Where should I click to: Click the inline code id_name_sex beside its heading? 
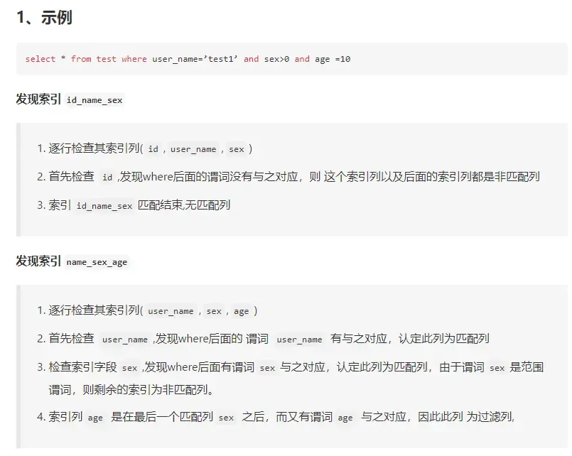tap(95, 100)
